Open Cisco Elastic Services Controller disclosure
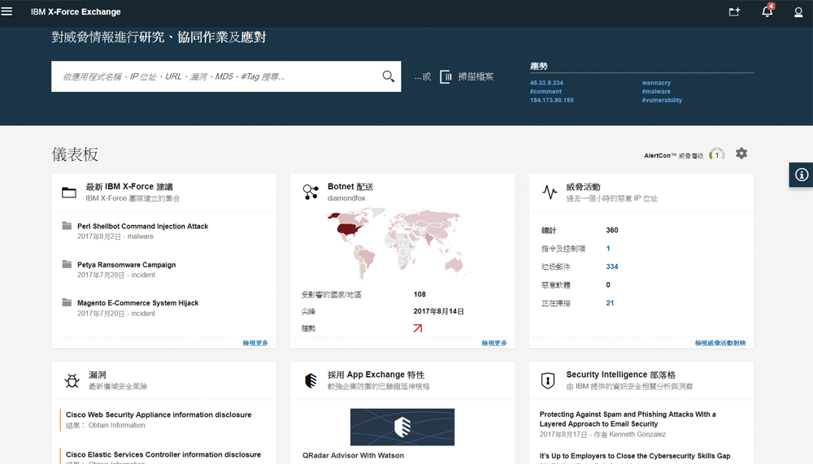Image resolution: width=813 pixels, height=464 pixels. pos(163,454)
